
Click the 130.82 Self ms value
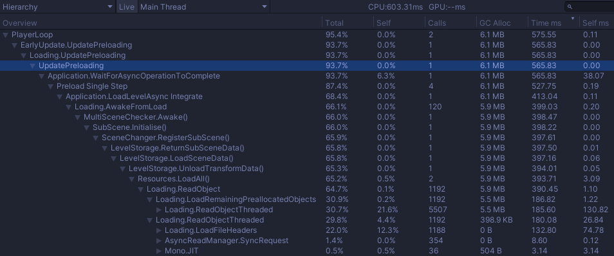pyautogui.click(x=595, y=210)
